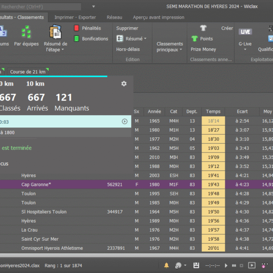Screen dimensions: 273x273
Task: Click the Sl Hospitaliers Toulon club cell
Action: (x=44, y=212)
